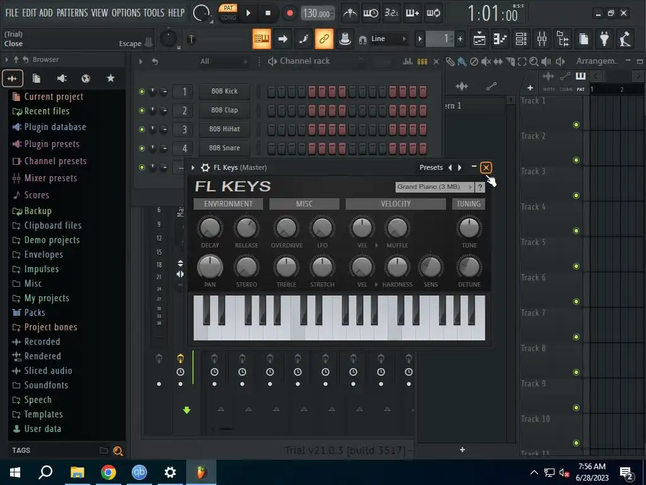This screenshot has width=646, height=485.
Task: Toggle the 3.2.1 countdown before recording
Action: pos(391,13)
